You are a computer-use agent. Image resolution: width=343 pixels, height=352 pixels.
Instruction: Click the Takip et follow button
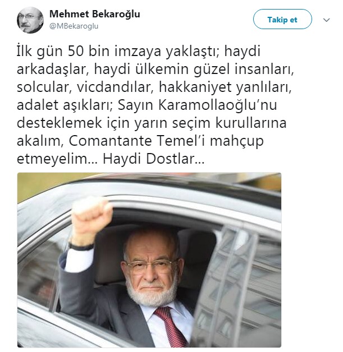click(x=282, y=19)
